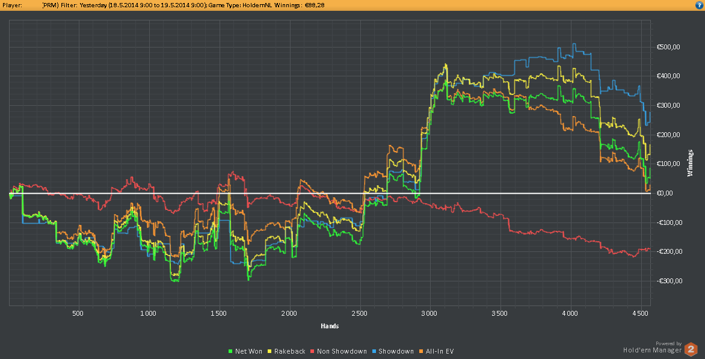Toggle the Showdown series label in legend

(x=396, y=351)
